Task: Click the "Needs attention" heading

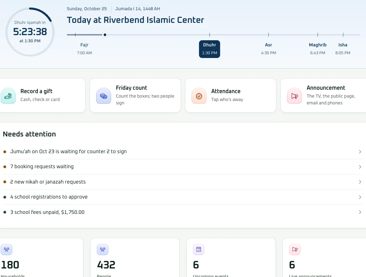Action: (29, 134)
